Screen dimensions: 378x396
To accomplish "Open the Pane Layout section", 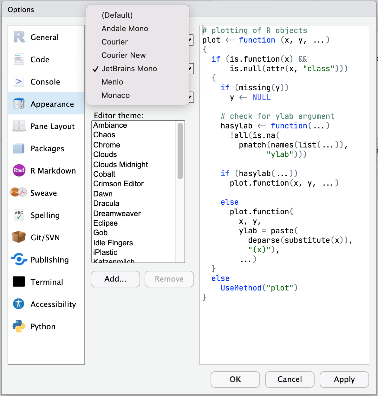I will pos(19,126).
